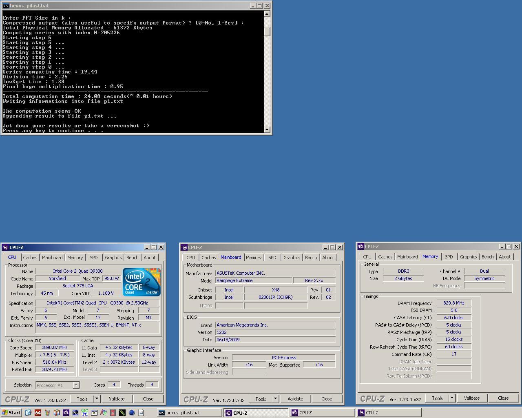The image size is (522, 418).
Task: Click Close button in Memory window
Action: coord(503,398)
